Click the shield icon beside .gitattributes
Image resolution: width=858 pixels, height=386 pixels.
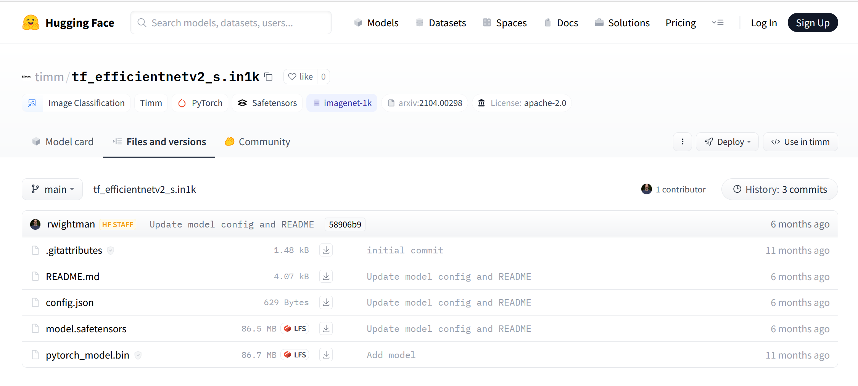[x=111, y=250]
